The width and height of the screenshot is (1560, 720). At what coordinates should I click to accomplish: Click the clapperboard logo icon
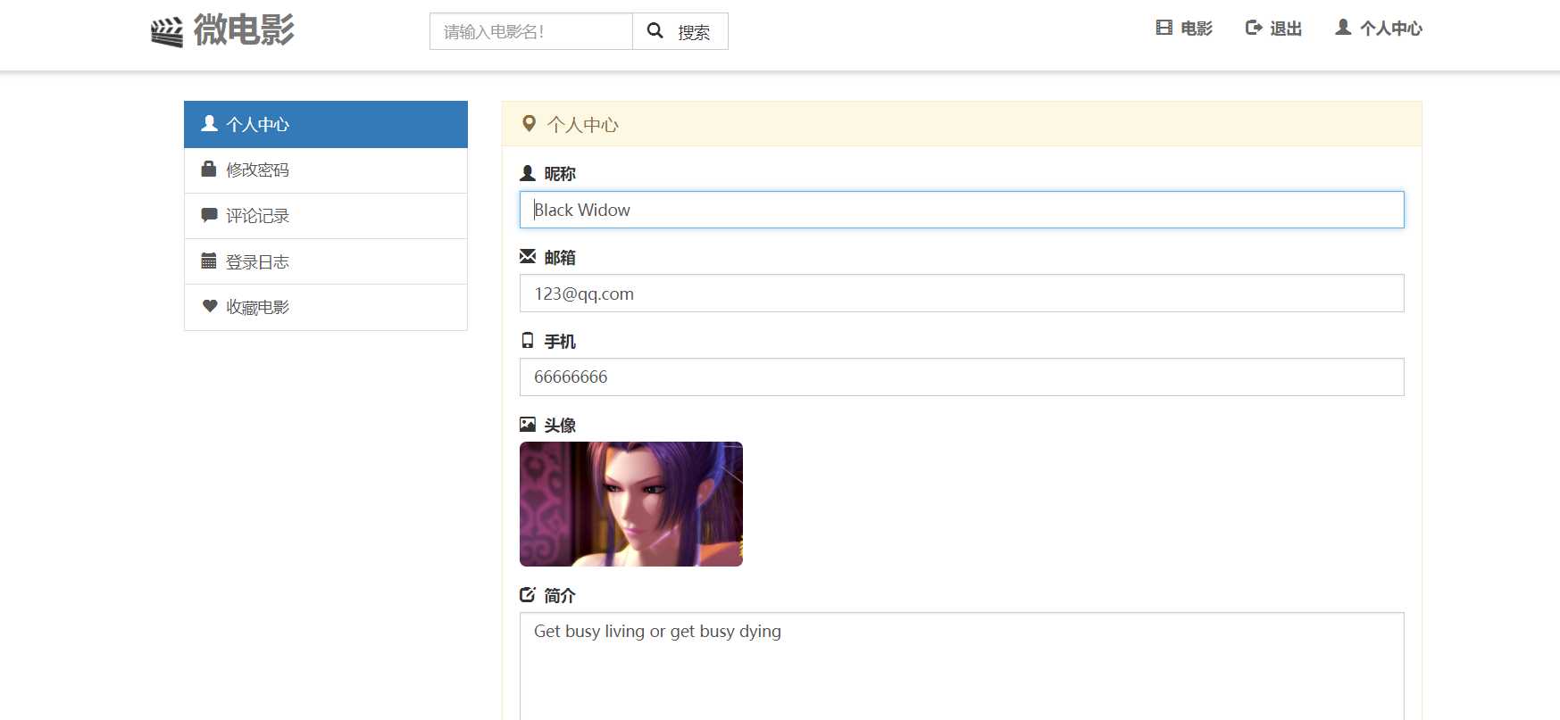click(x=167, y=32)
